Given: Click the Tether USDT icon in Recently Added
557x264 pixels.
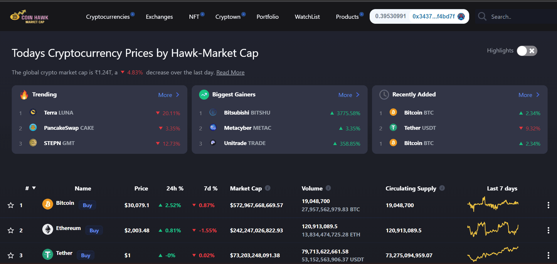Looking at the screenshot, I should (x=393, y=127).
